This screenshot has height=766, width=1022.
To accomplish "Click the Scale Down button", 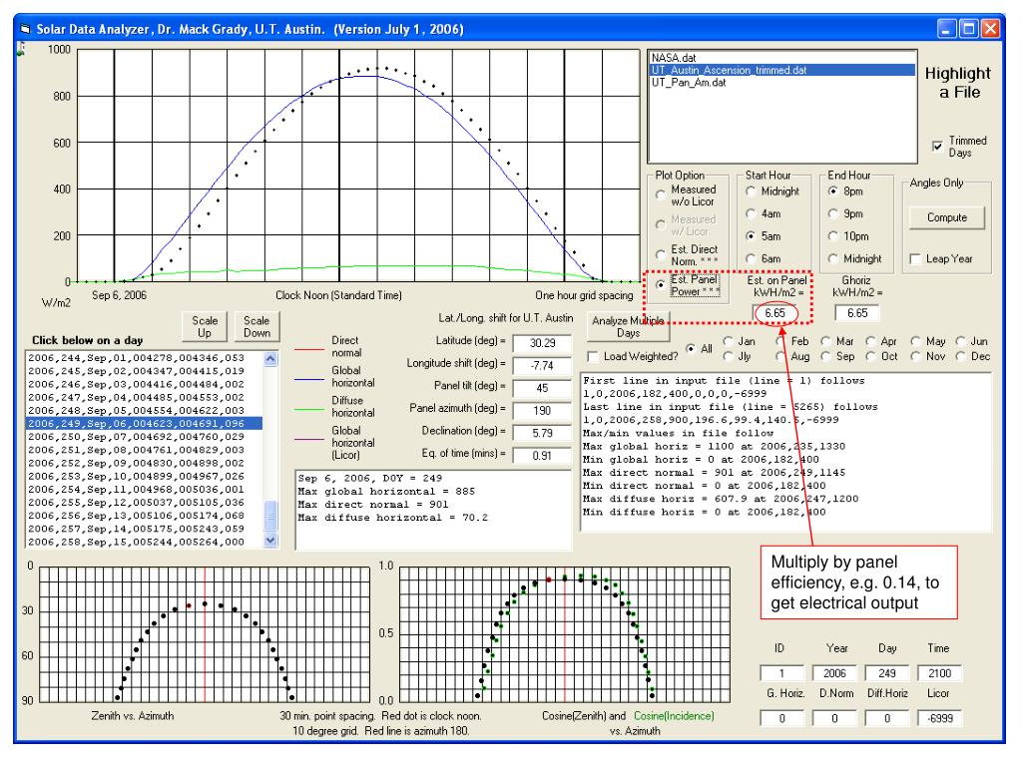I will click(x=256, y=326).
